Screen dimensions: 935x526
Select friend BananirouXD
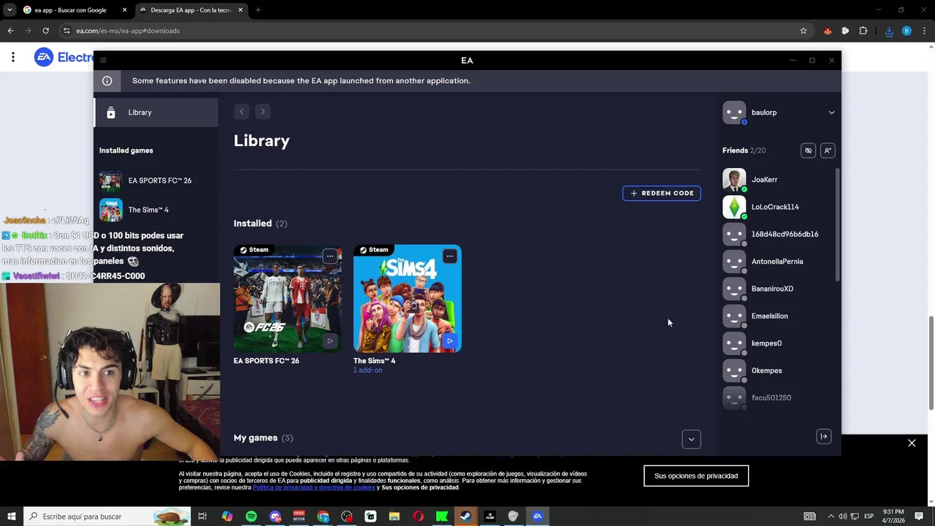pyautogui.click(x=777, y=289)
